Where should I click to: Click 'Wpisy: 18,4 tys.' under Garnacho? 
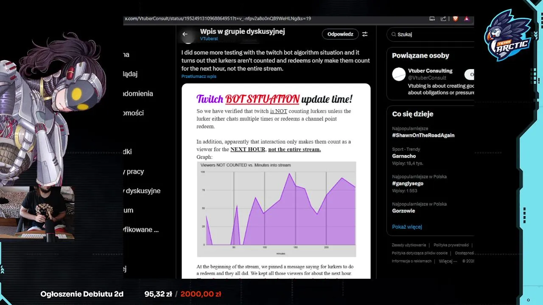pos(408,163)
